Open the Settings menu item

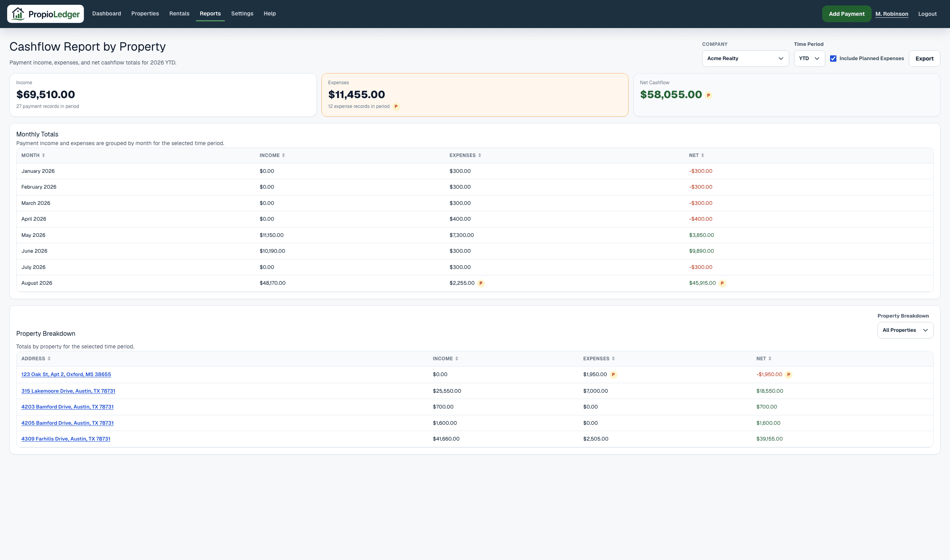click(x=242, y=13)
